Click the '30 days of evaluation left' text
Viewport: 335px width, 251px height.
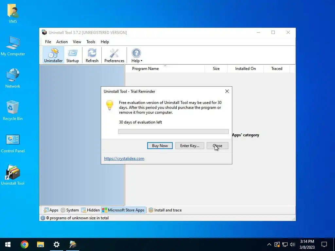[x=140, y=122]
